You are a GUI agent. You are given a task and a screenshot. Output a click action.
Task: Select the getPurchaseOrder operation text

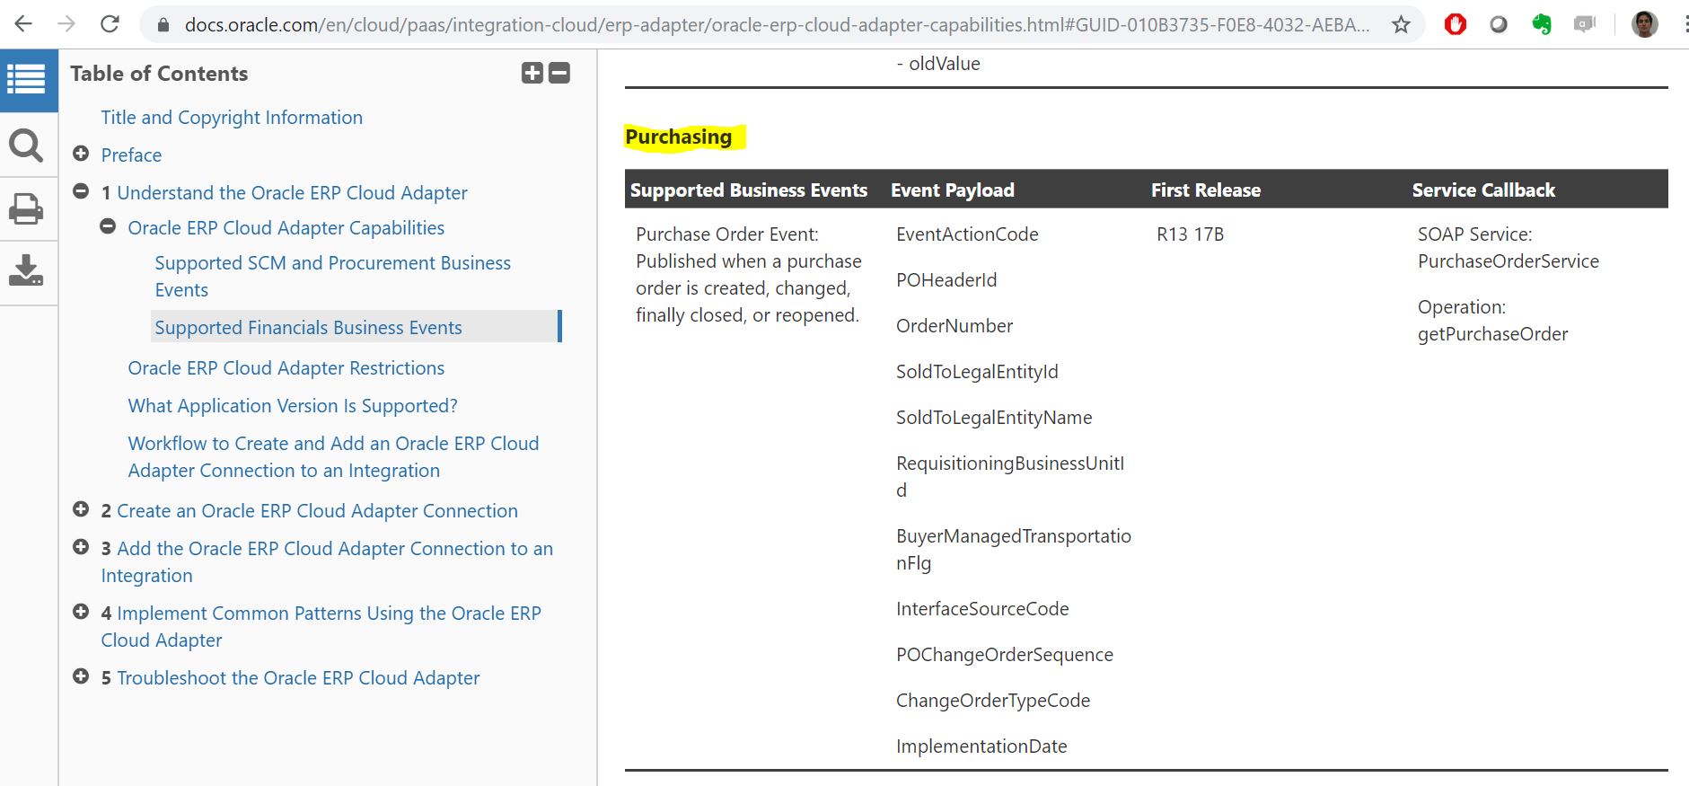1492,334
